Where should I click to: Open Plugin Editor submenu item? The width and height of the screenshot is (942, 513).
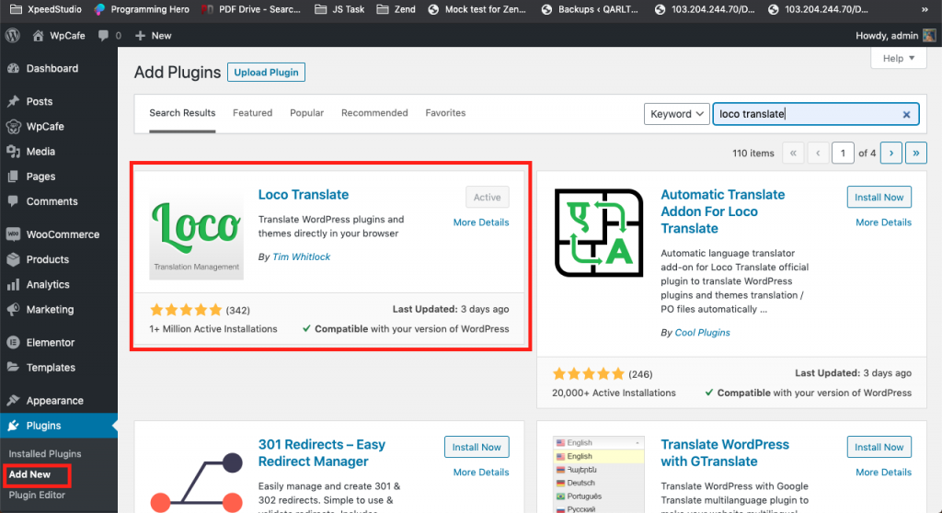(37, 495)
